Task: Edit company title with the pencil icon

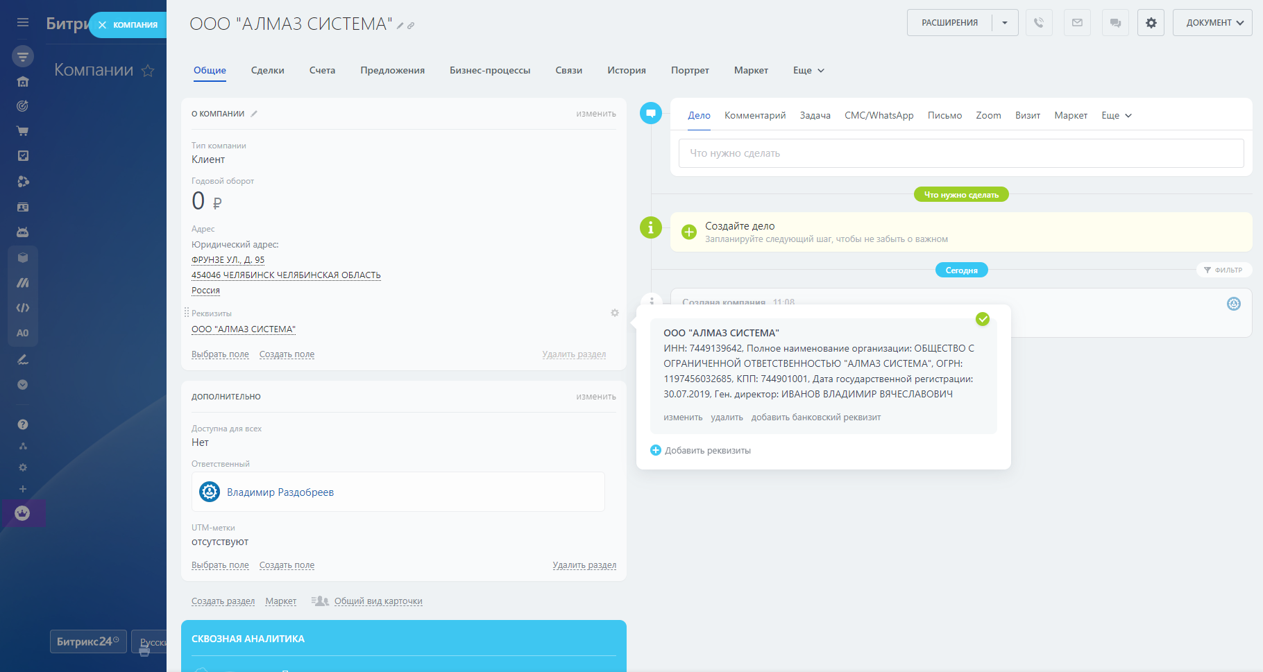Action: [400, 26]
